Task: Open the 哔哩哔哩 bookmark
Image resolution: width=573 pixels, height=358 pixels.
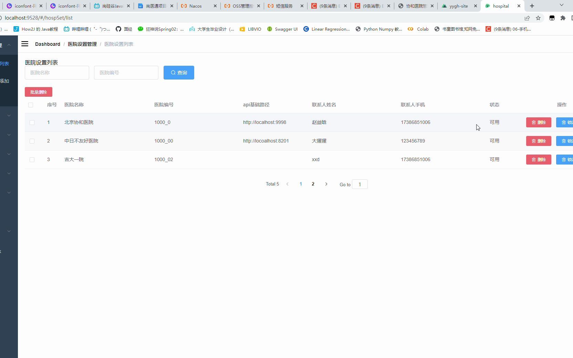Action: 87,29
